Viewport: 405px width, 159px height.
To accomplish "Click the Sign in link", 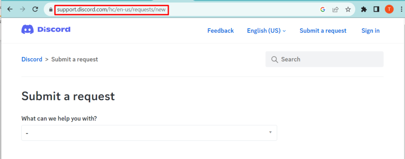I will pos(370,31).
